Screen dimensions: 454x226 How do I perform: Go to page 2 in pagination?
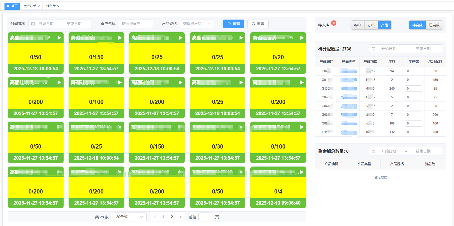point(172,217)
